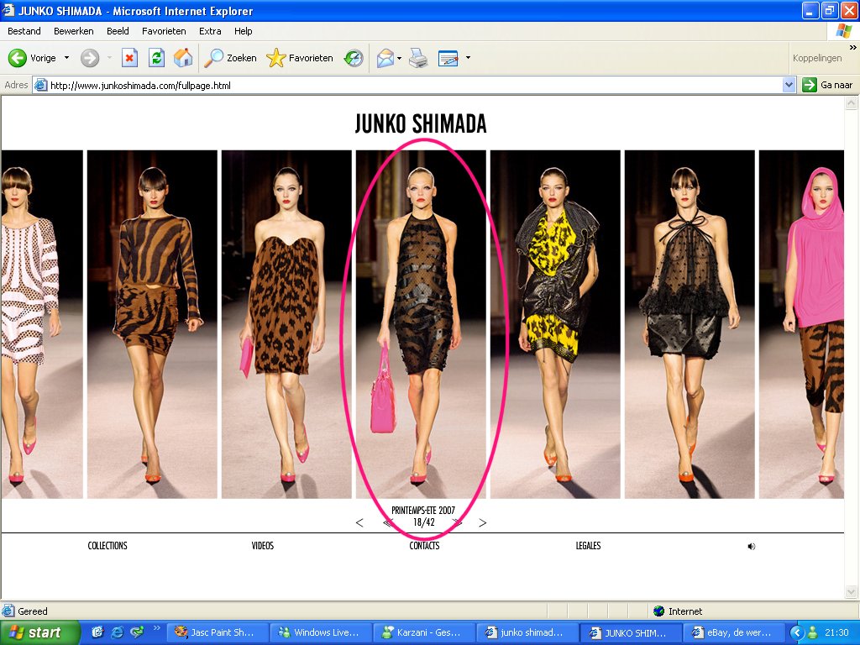Expand the Mail icon dropdown arrow
Screen dimensions: 860x645
[399, 58]
